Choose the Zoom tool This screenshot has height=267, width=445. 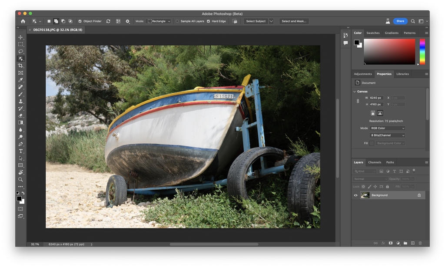click(20, 179)
